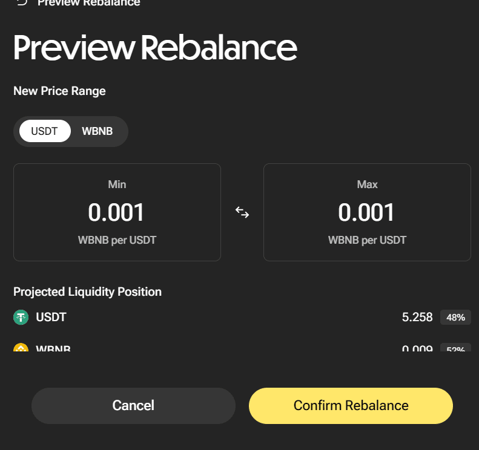The width and height of the screenshot is (479, 450).
Task: Switch price range toggle to WBNB
Action: tap(97, 131)
